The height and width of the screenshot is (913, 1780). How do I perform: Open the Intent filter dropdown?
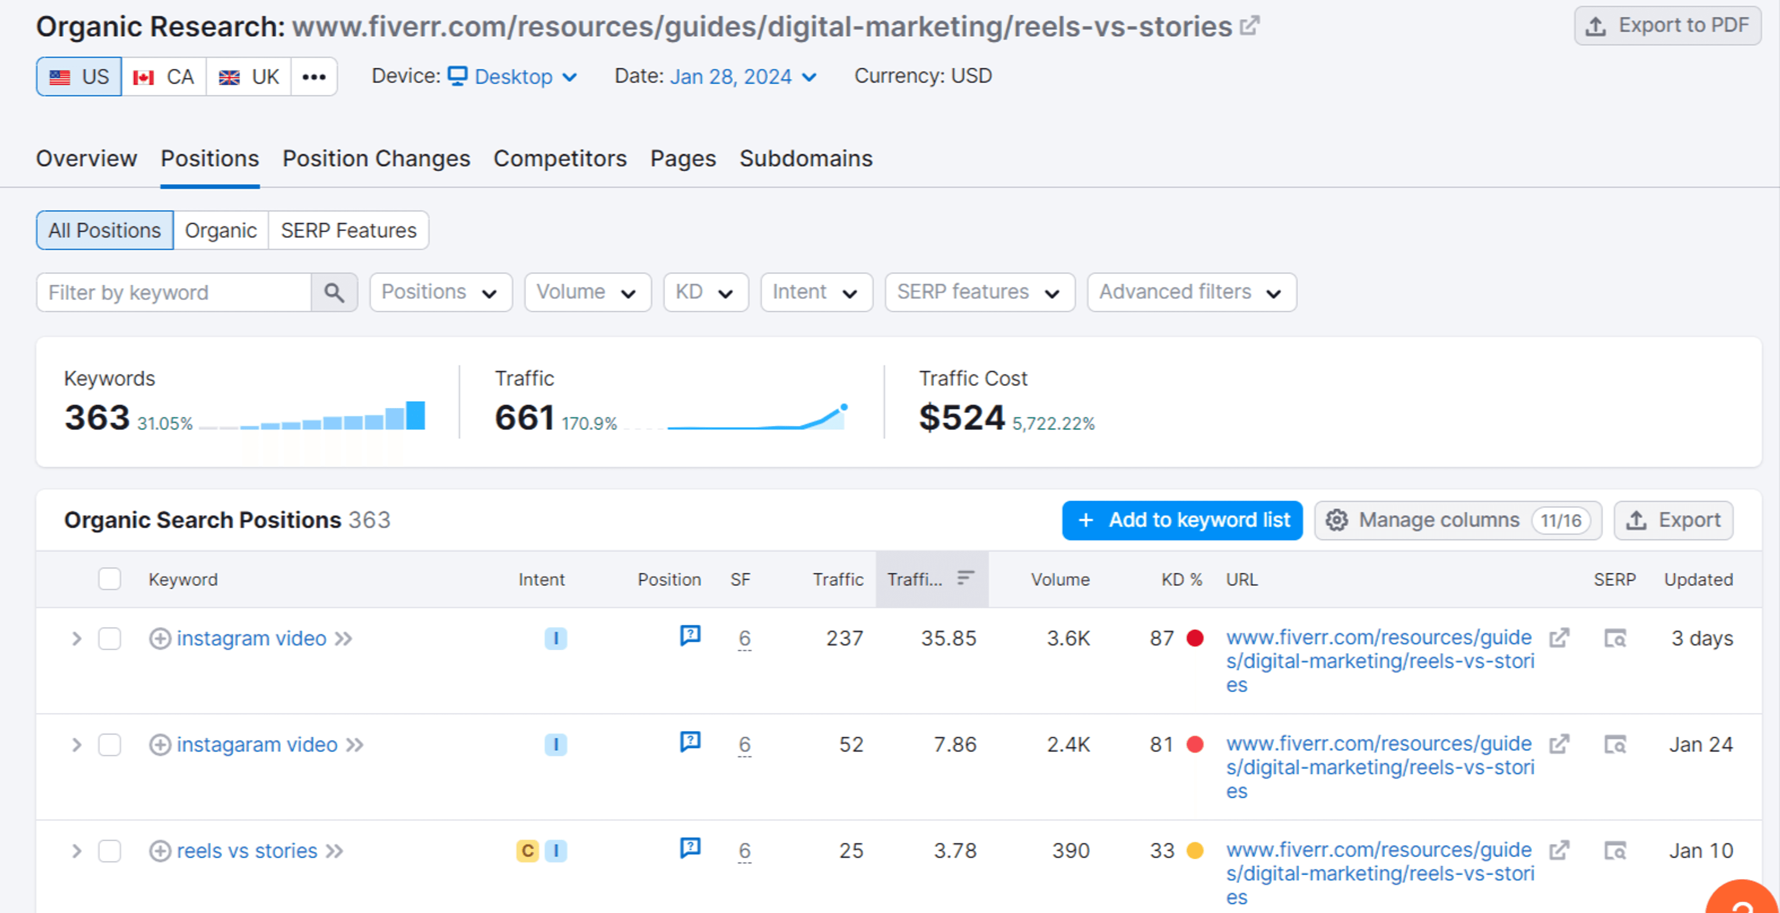coord(816,292)
